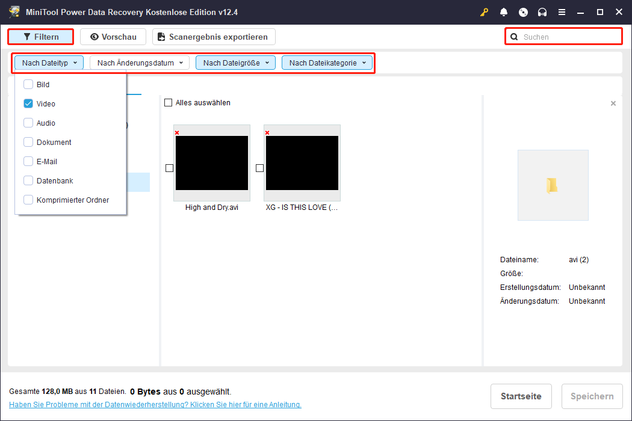Select the High and Dry.avi thumbnail
Screen dimensions: 632x421
click(212, 163)
